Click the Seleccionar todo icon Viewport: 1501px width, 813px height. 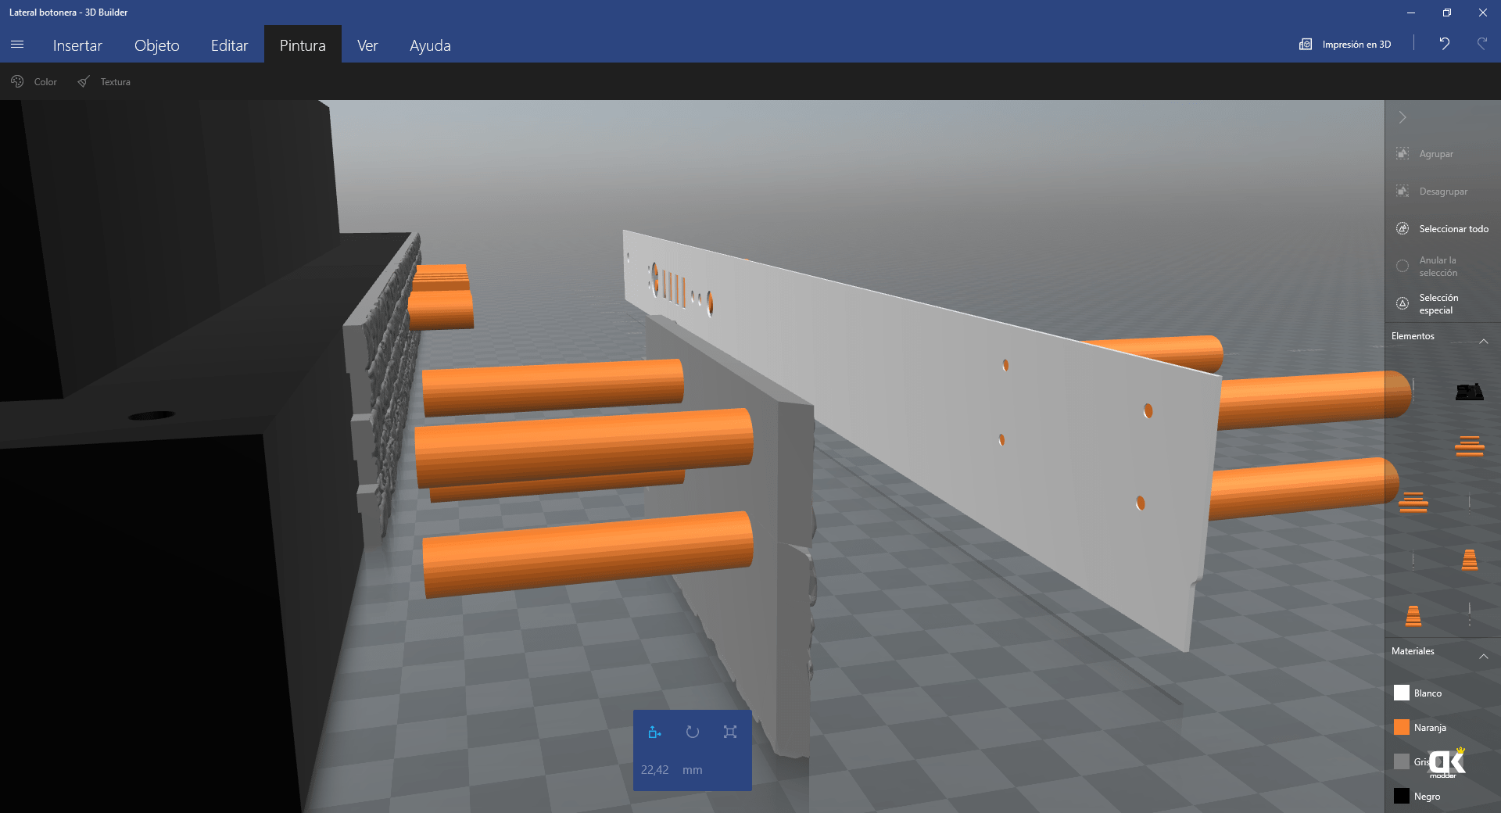[x=1402, y=228]
